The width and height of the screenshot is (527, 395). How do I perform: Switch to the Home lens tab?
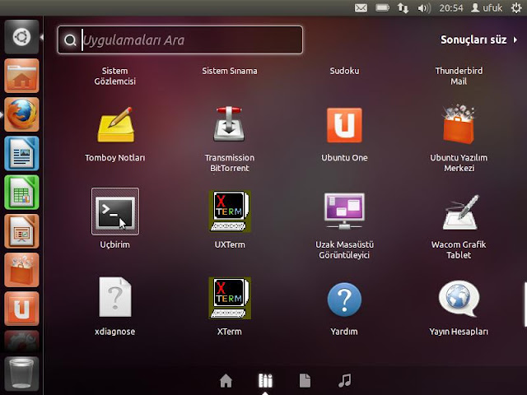point(226,381)
